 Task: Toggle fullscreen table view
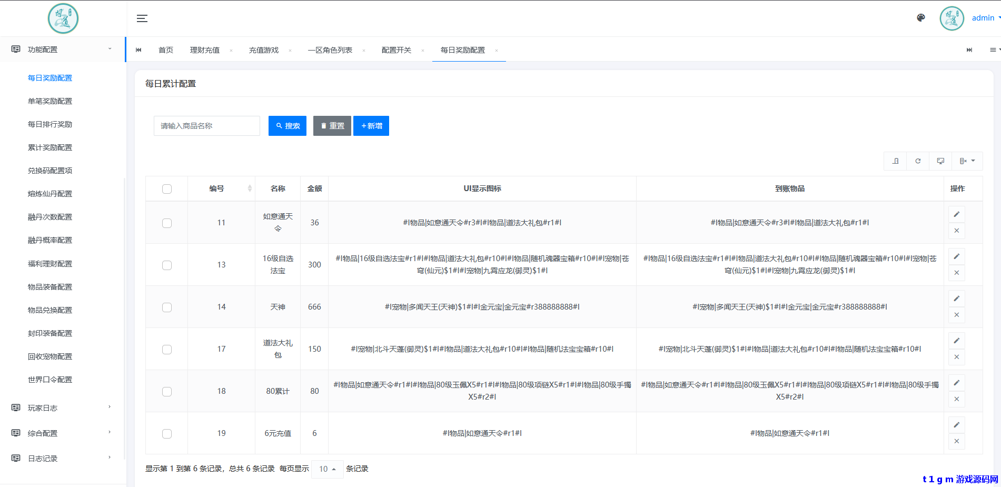click(x=940, y=161)
